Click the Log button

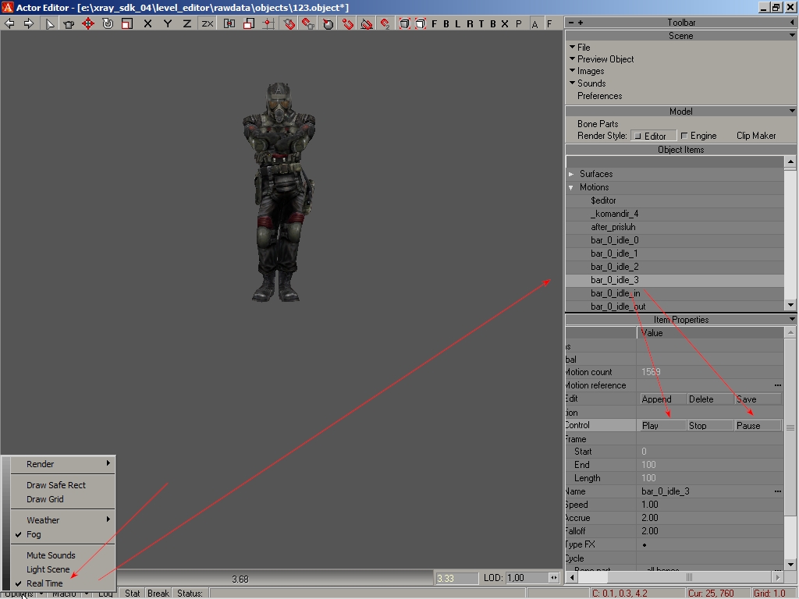point(105,594)
